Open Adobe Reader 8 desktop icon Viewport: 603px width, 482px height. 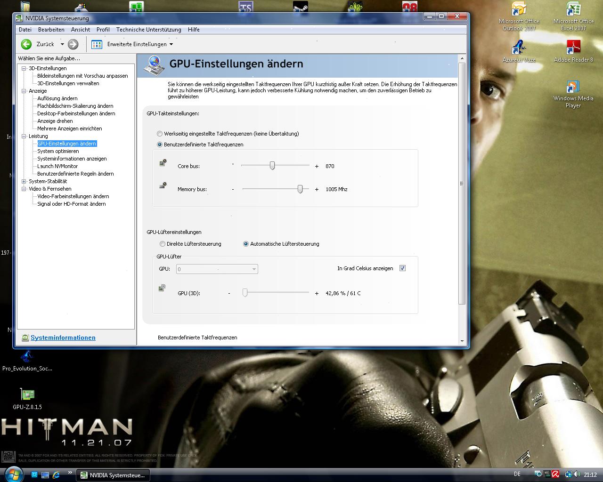(x=573, y=51)
